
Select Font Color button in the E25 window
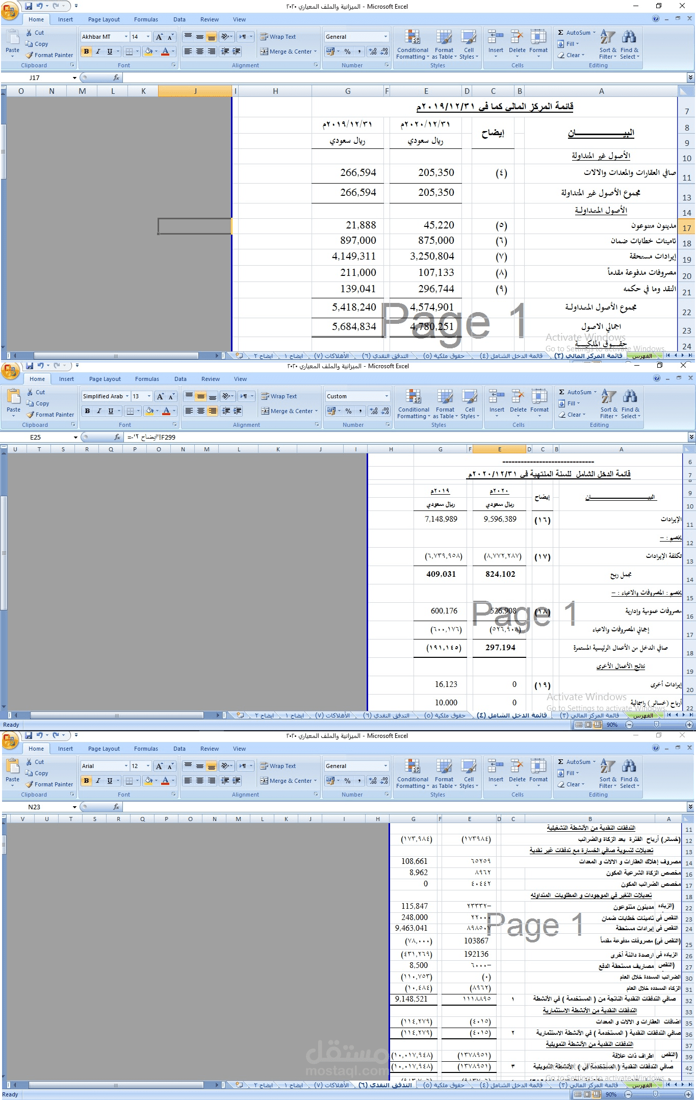point(166,411)
